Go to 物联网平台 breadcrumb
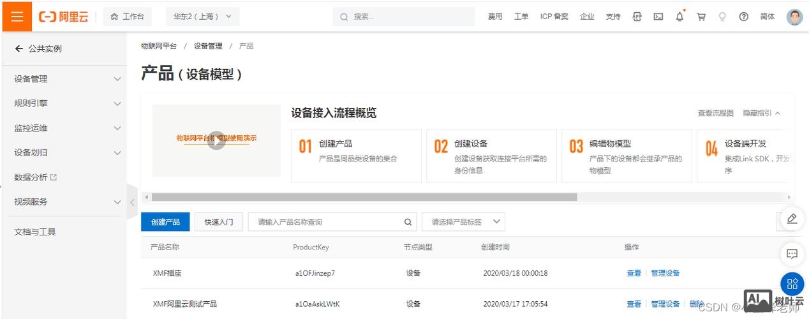 coord(159,46)
